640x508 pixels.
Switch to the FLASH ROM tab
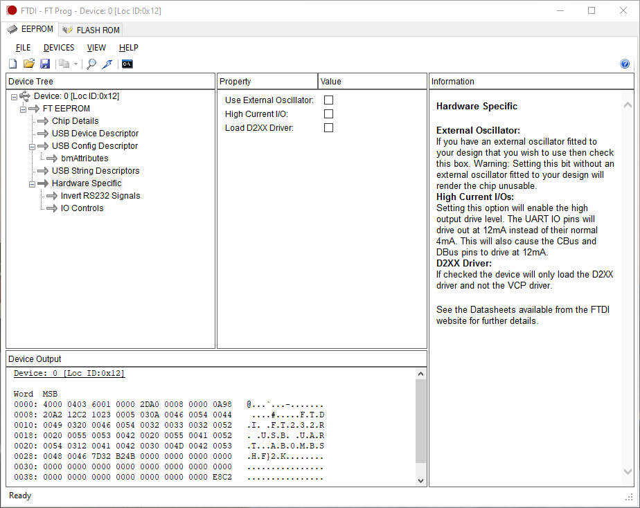click(x=91, y=30)
